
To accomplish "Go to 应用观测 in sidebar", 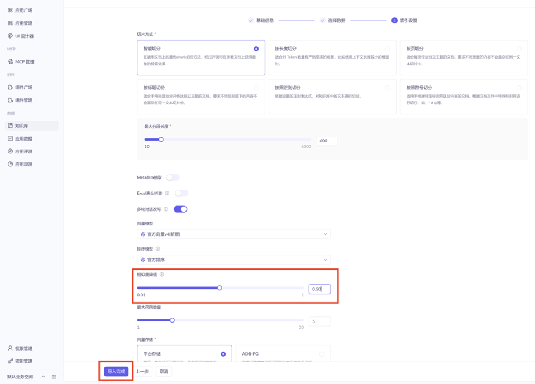I will (23, 165).
